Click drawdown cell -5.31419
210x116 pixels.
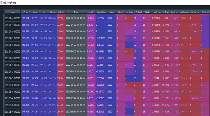pyautogui.click(x=102, y=112)
